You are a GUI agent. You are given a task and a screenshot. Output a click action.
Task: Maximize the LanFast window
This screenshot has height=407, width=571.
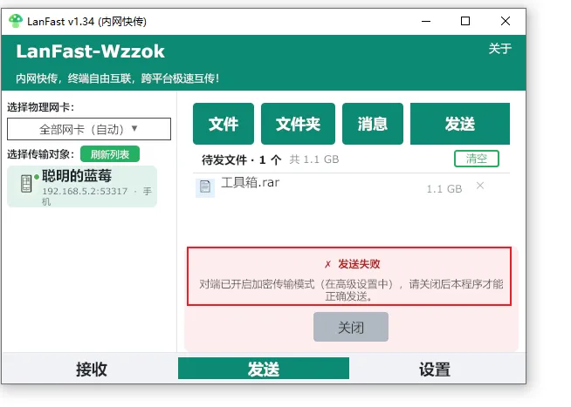pos(465,21)
